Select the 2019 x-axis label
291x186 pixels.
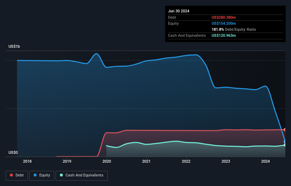67,161
